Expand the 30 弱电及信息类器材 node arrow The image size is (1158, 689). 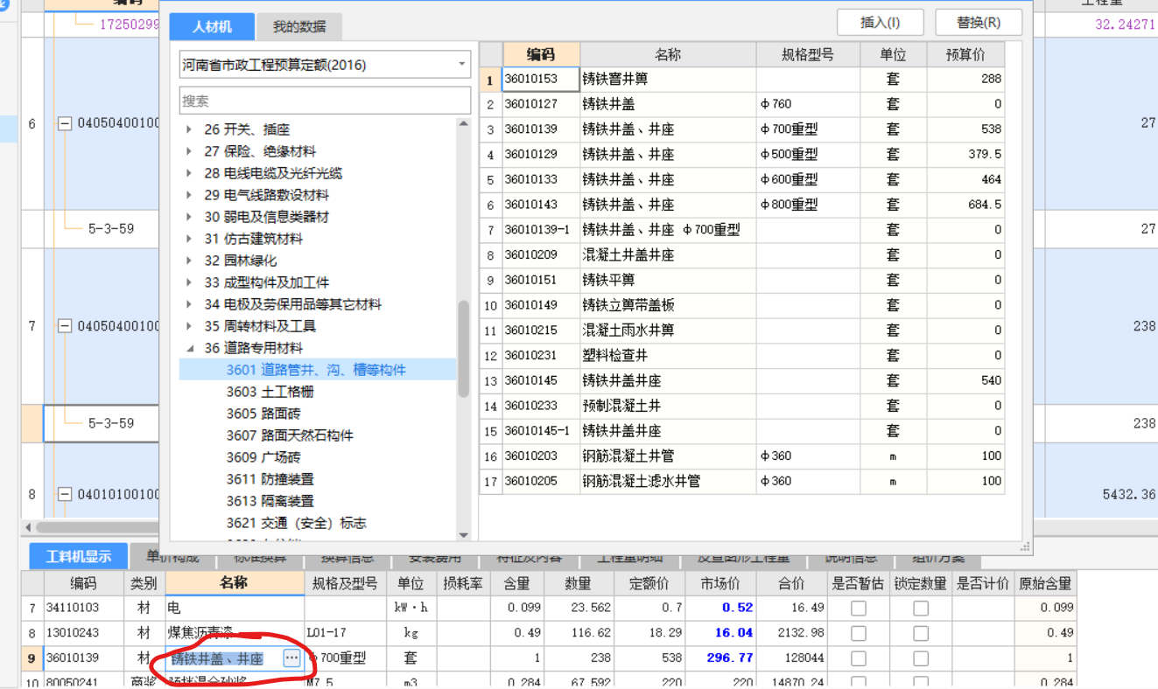(x=189, y=217)
